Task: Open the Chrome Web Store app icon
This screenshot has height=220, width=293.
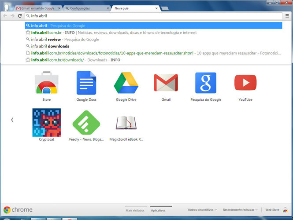Action: pos(46,84)
